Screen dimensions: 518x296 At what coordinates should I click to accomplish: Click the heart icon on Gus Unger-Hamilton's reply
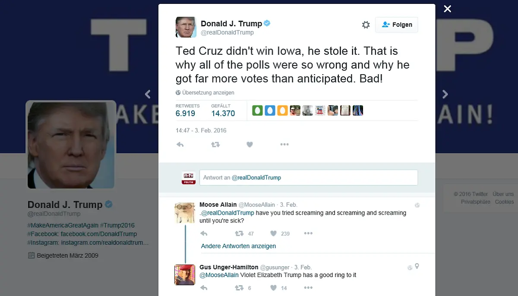coord(274,288)
